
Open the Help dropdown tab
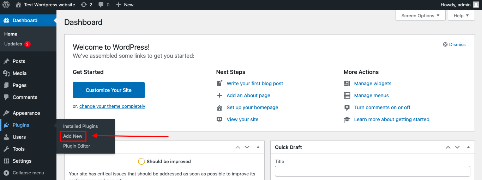[461, 15]
